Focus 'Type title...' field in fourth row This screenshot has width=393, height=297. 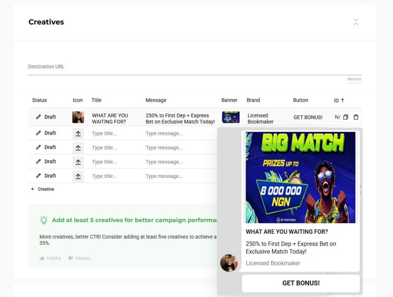(104, 162)
